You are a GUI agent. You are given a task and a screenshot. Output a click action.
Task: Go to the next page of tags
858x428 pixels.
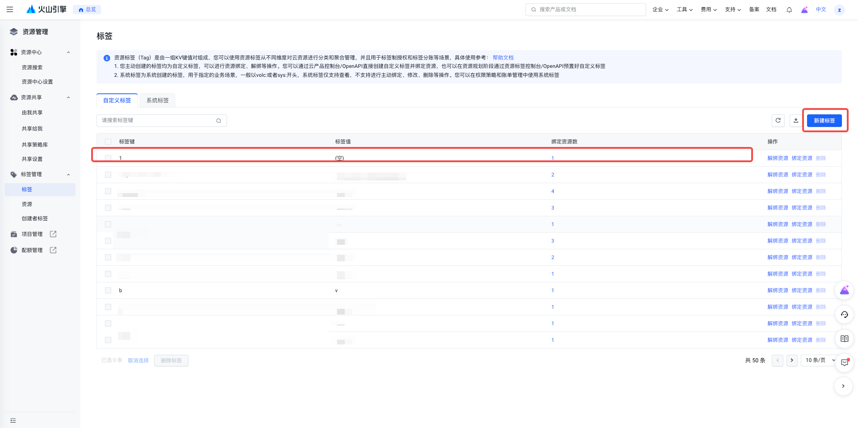point(792,361)
